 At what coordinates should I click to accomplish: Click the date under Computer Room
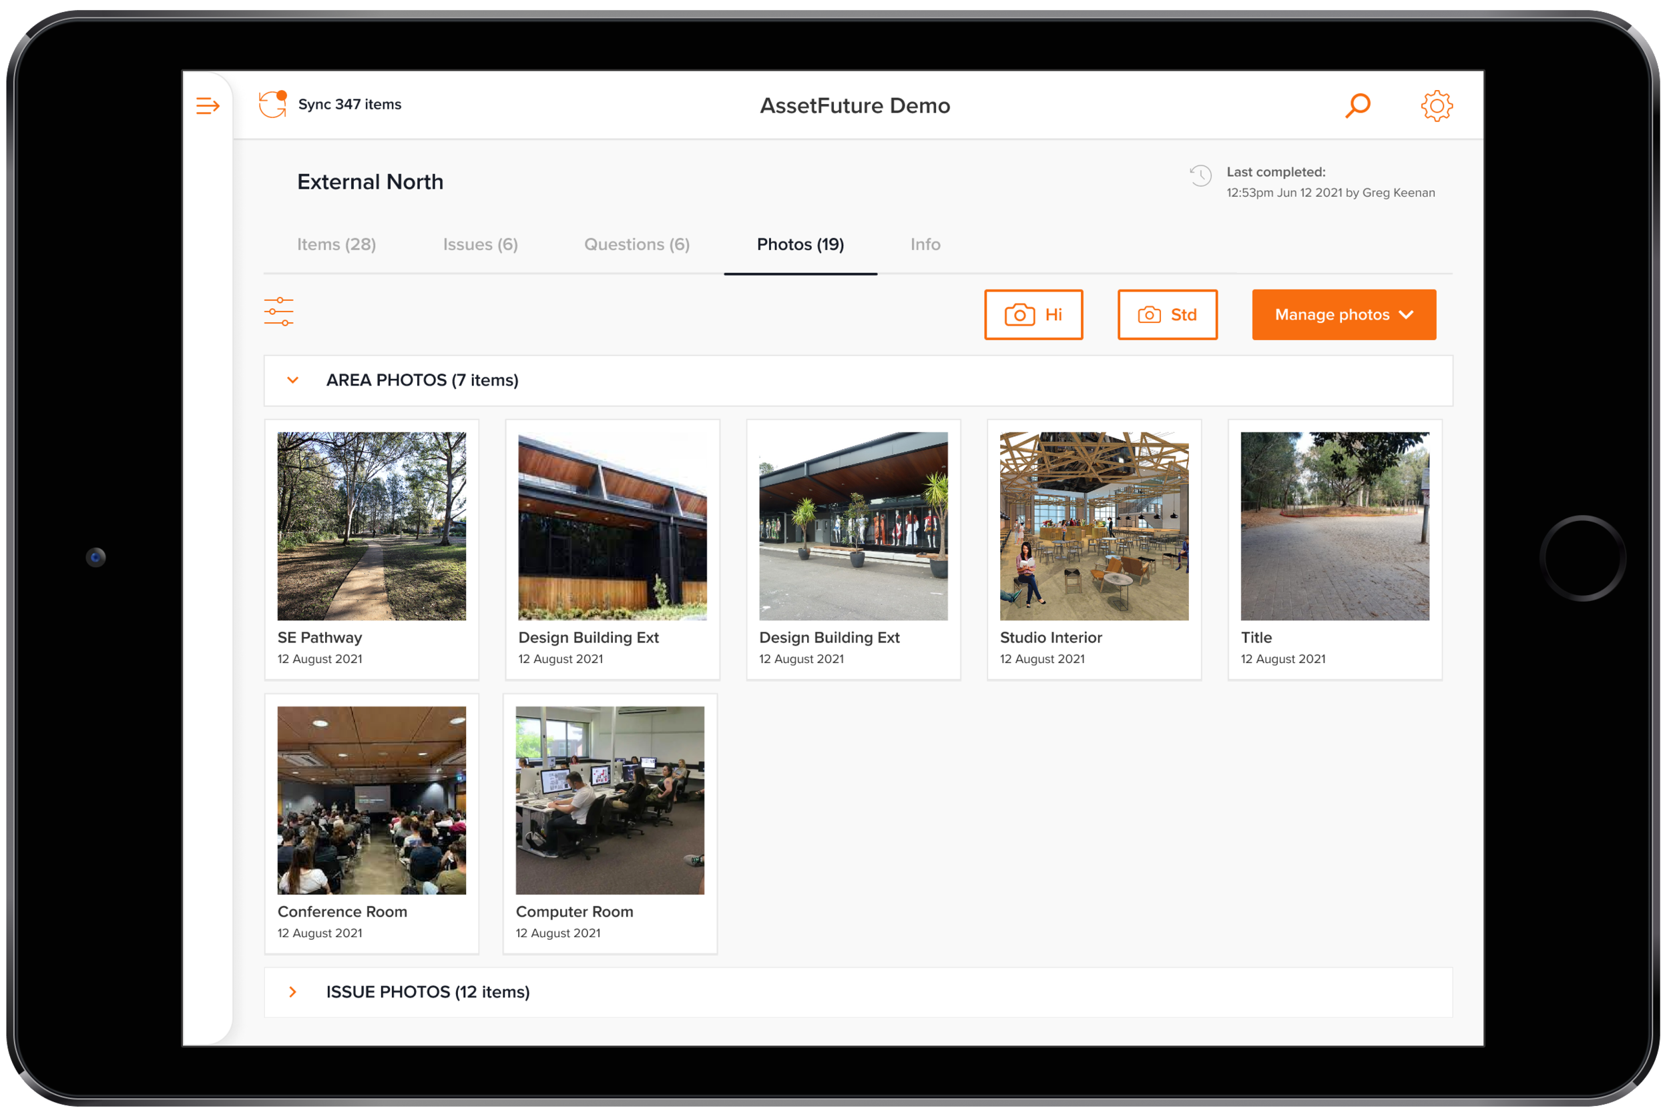[557, 933]
